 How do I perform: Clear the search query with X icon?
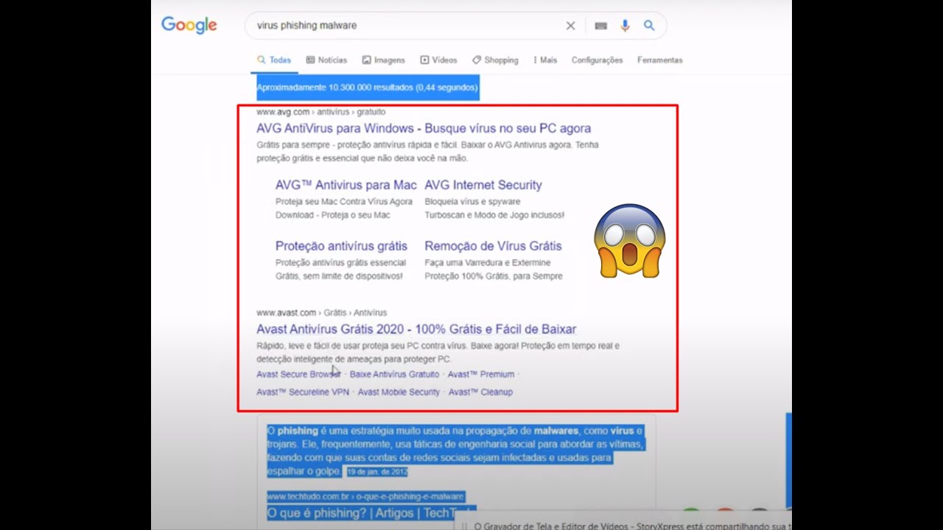[570, 26]
